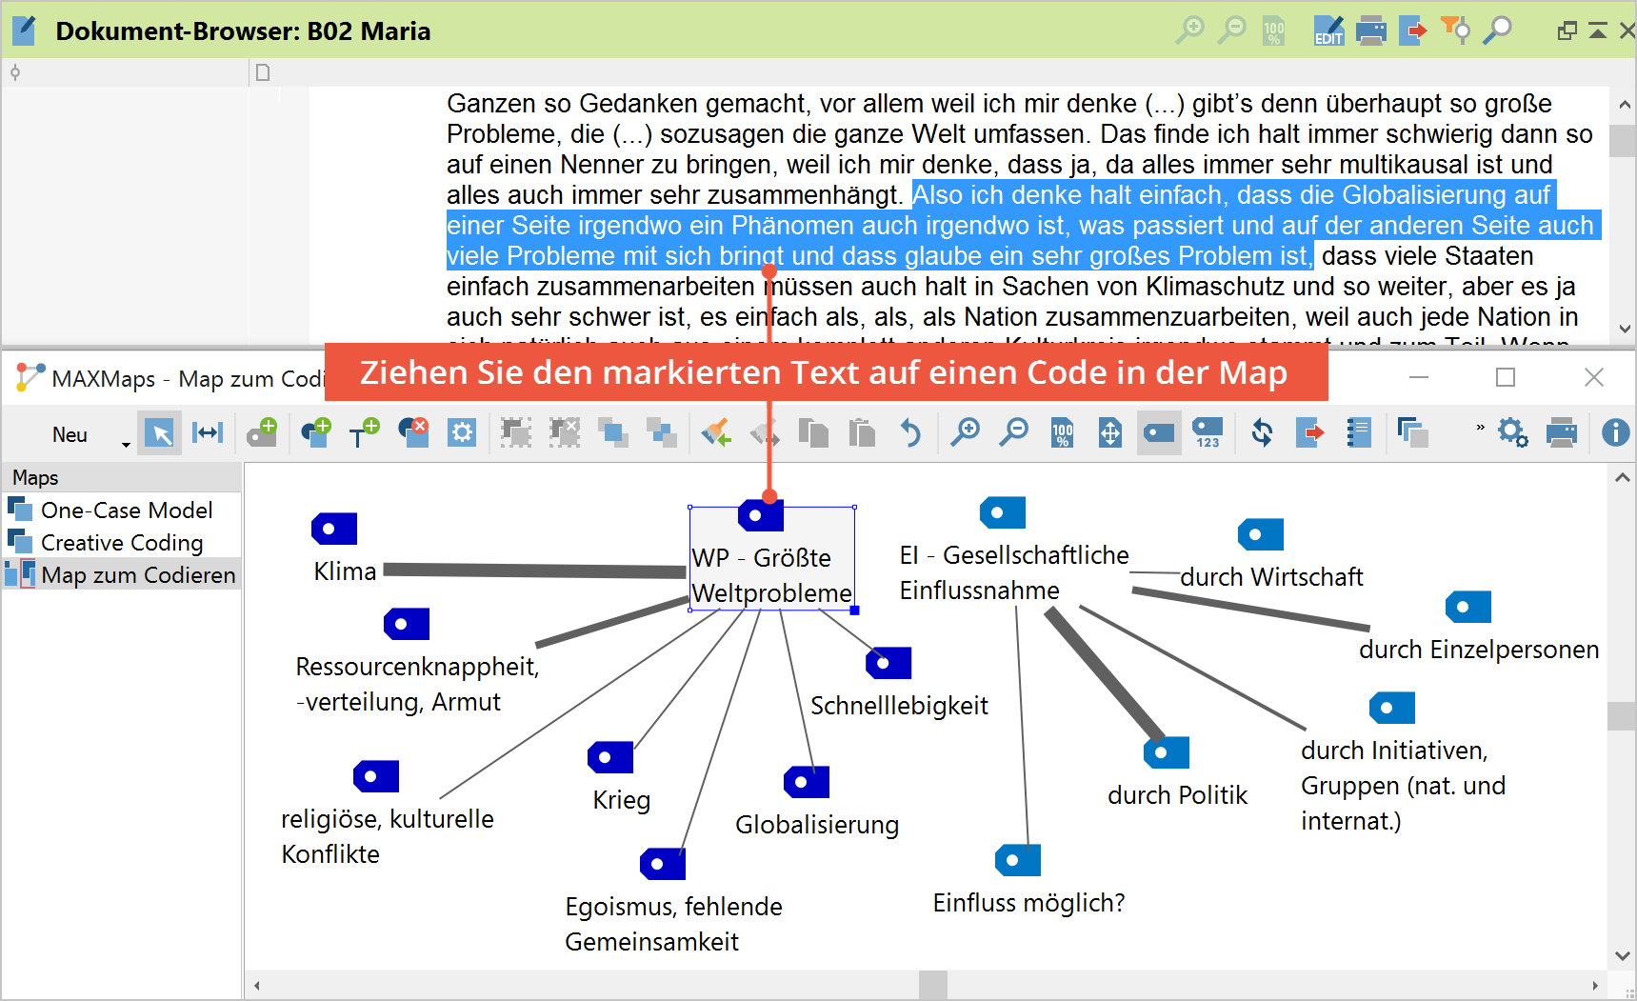1637x1001 pixels.
Task: Select Creative Coding map
Action: click(122, 543)
